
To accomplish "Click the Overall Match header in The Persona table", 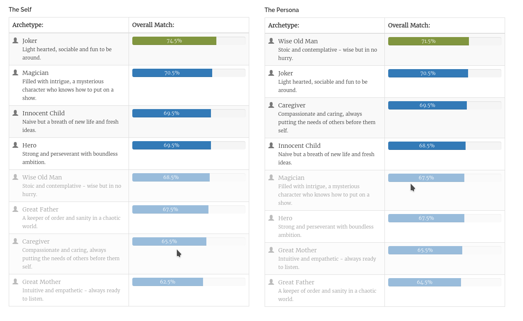I will [x=409, y=25].
